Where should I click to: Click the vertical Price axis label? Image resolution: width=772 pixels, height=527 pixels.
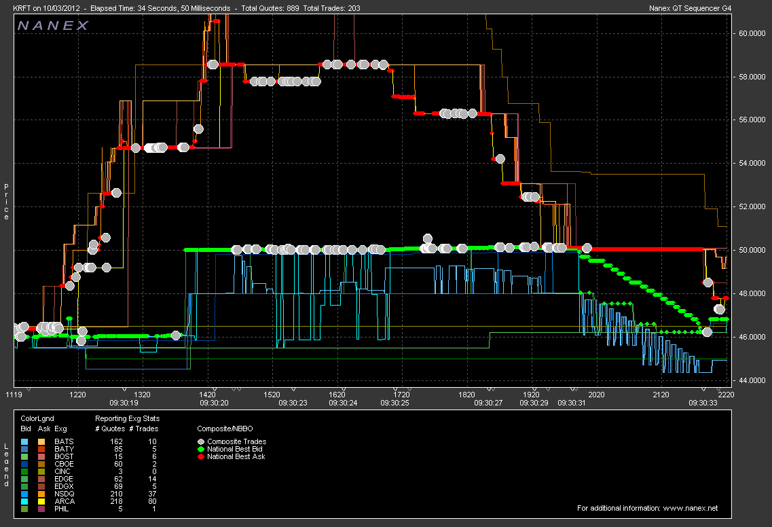(7, 201)
